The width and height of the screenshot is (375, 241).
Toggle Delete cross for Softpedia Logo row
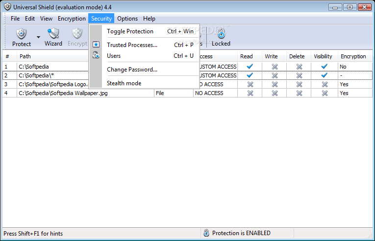click(x=299, y=84)
